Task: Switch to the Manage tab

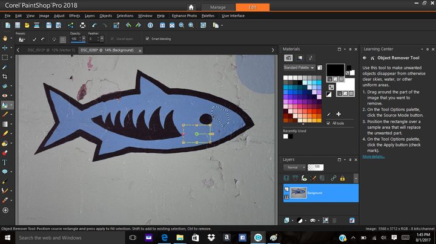Action: click(x=218, y=7)
